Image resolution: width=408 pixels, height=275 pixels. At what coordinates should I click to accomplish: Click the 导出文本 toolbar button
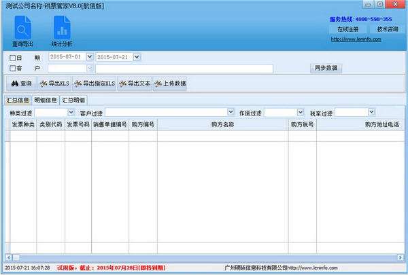click(x=134, y=84)
